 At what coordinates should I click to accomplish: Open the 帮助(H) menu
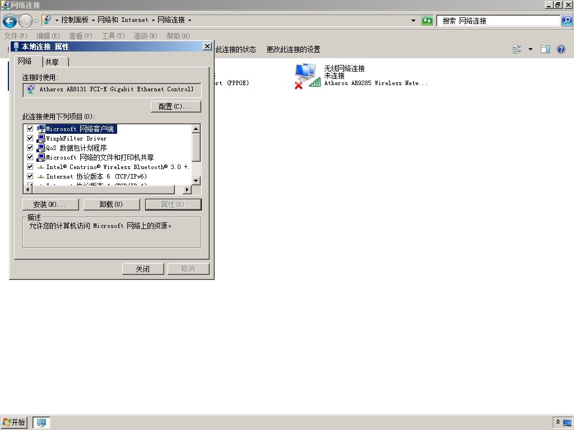pyautogui.click(x=178, y=36)
